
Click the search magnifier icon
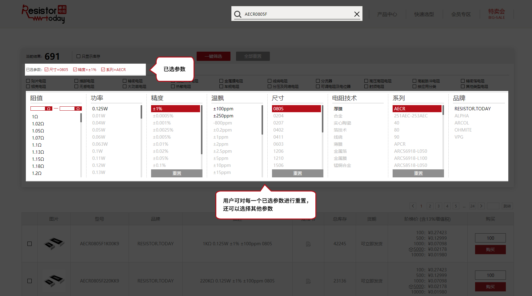click(x=238, y=14)
